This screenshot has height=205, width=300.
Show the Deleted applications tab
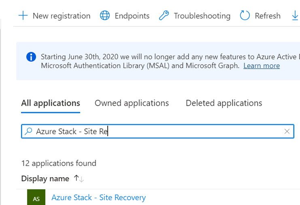224,103
